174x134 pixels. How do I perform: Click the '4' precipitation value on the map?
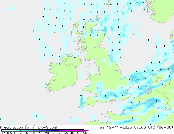click(x=156, y=101)
